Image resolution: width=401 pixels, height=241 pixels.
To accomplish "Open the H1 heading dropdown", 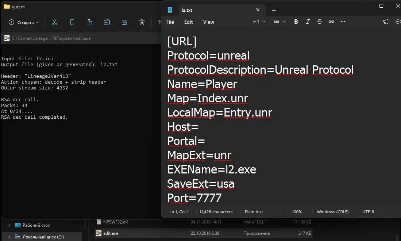I will point(259,22).
